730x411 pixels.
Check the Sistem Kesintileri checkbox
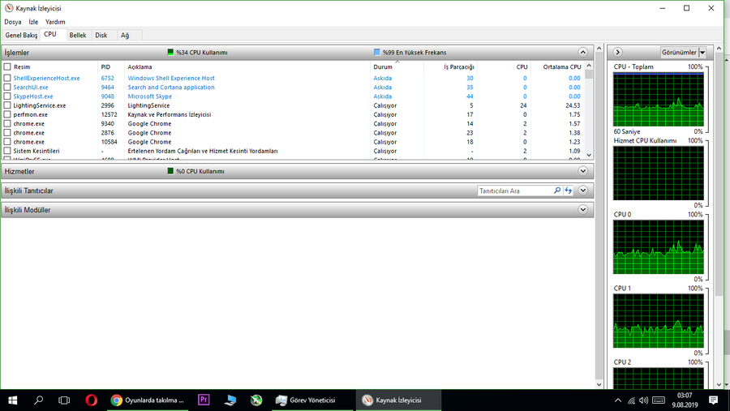point(7,151)
